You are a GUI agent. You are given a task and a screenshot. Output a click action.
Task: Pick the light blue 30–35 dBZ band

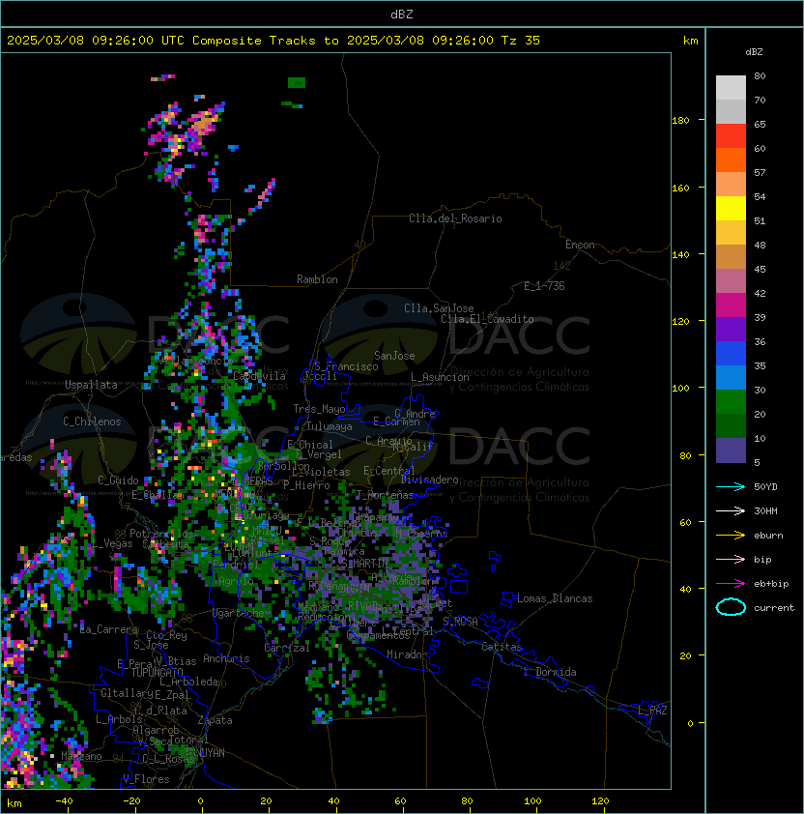(x=731, y=377)
